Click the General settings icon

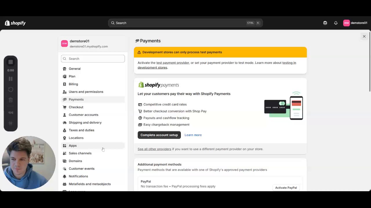click(x=64, y=69)
